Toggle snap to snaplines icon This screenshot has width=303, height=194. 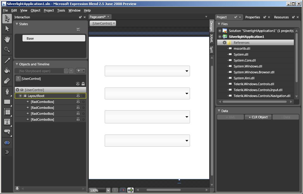pyautogui.click(x=130, y=190)
